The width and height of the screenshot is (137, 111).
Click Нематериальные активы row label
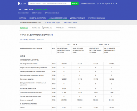(29, 64)
